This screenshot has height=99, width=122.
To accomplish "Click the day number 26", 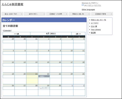I will click(13, 85).
